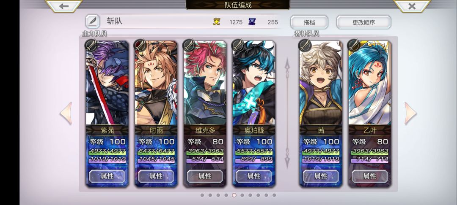
Task: Click the sword icon on 茜's card
Action: (305, 45)
